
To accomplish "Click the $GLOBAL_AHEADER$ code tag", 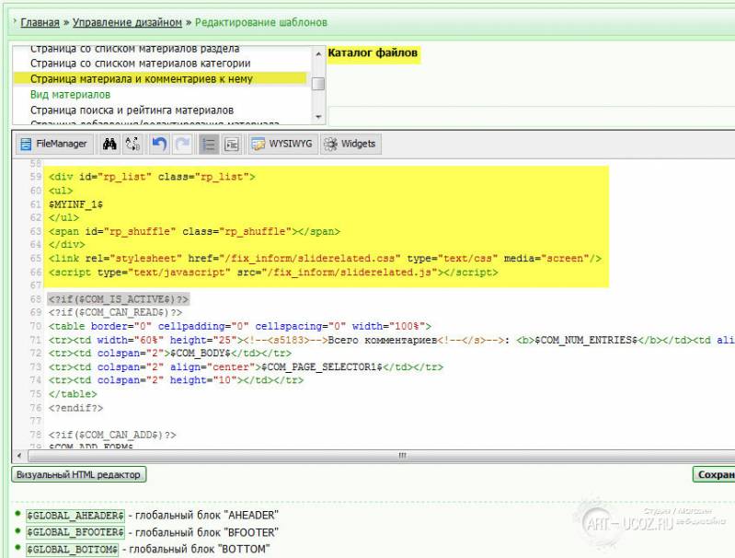I will point(75,516).
